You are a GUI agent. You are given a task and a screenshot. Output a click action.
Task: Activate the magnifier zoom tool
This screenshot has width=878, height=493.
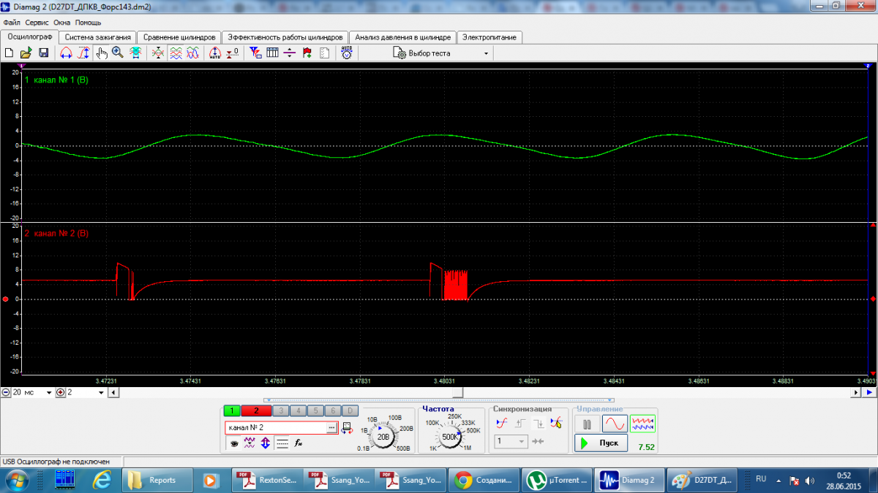pos(117,53)
